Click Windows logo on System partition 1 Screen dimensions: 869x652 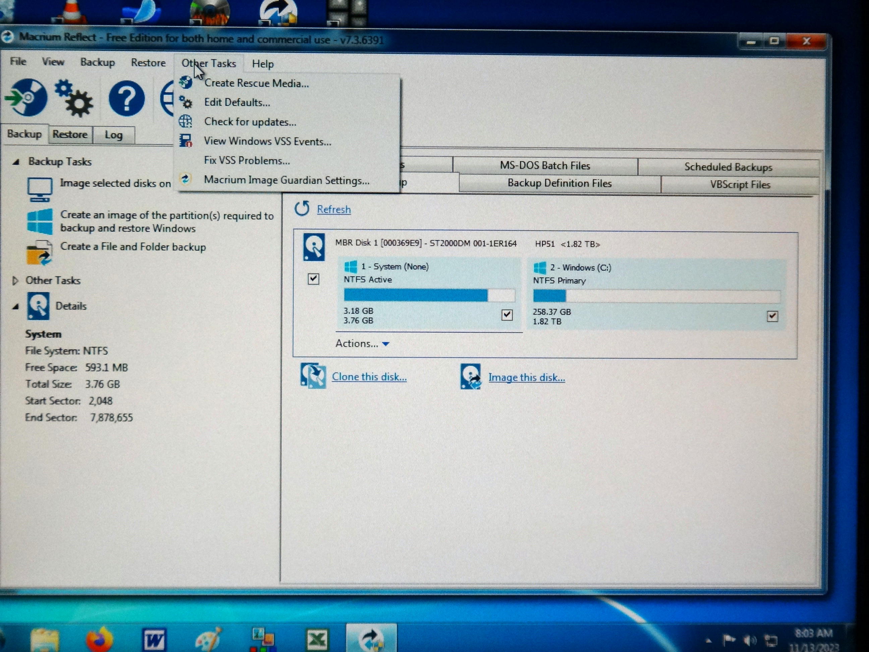(350, 266)
